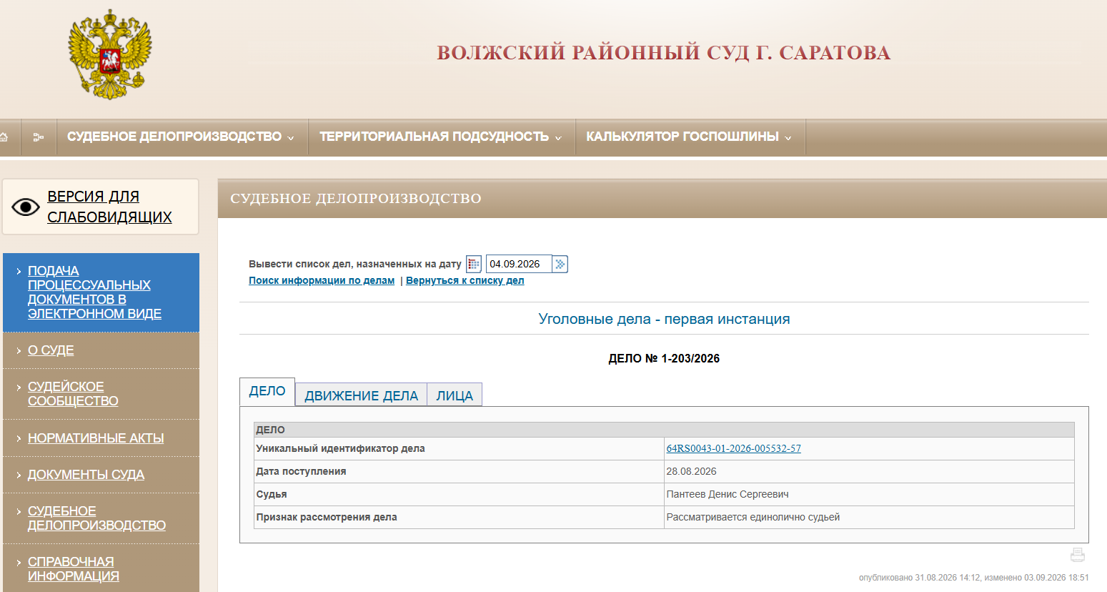
Task: Click the printer icon below the case table
Action: coord(1078,555)
